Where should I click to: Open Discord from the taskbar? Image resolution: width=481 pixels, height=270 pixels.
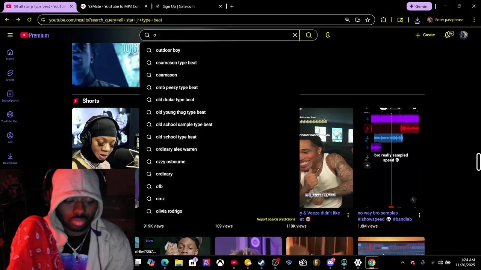(x=330, y=262)
